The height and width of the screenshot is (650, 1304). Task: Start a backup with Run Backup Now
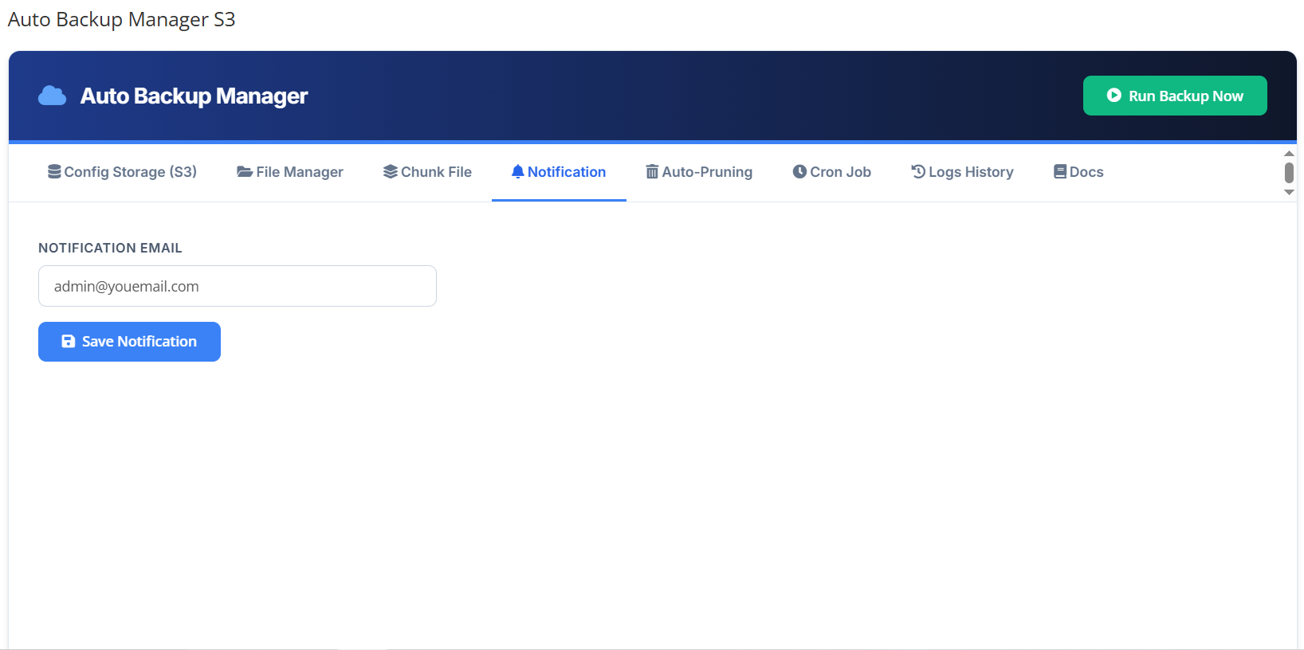tap(1175, 96)
